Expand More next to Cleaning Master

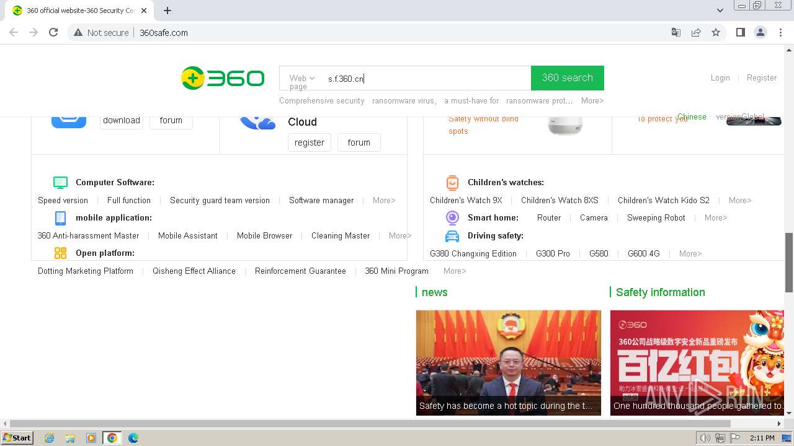(400, 235)
